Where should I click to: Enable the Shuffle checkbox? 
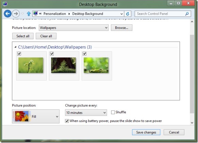click(x=113, y=112)
